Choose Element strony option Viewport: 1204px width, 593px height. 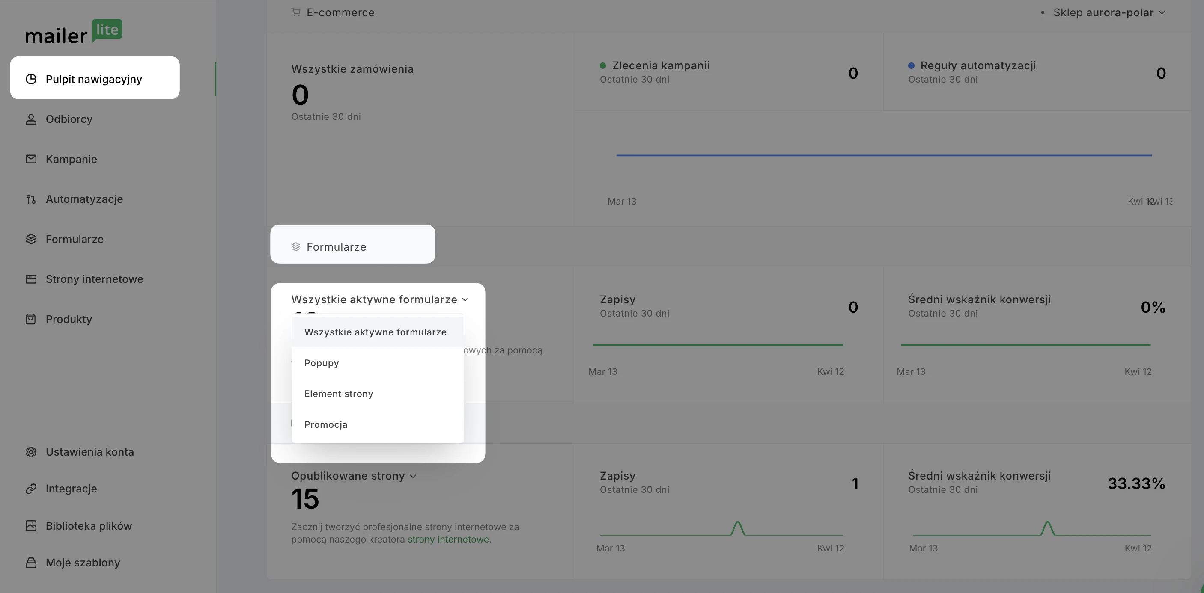tap(338, 394)
